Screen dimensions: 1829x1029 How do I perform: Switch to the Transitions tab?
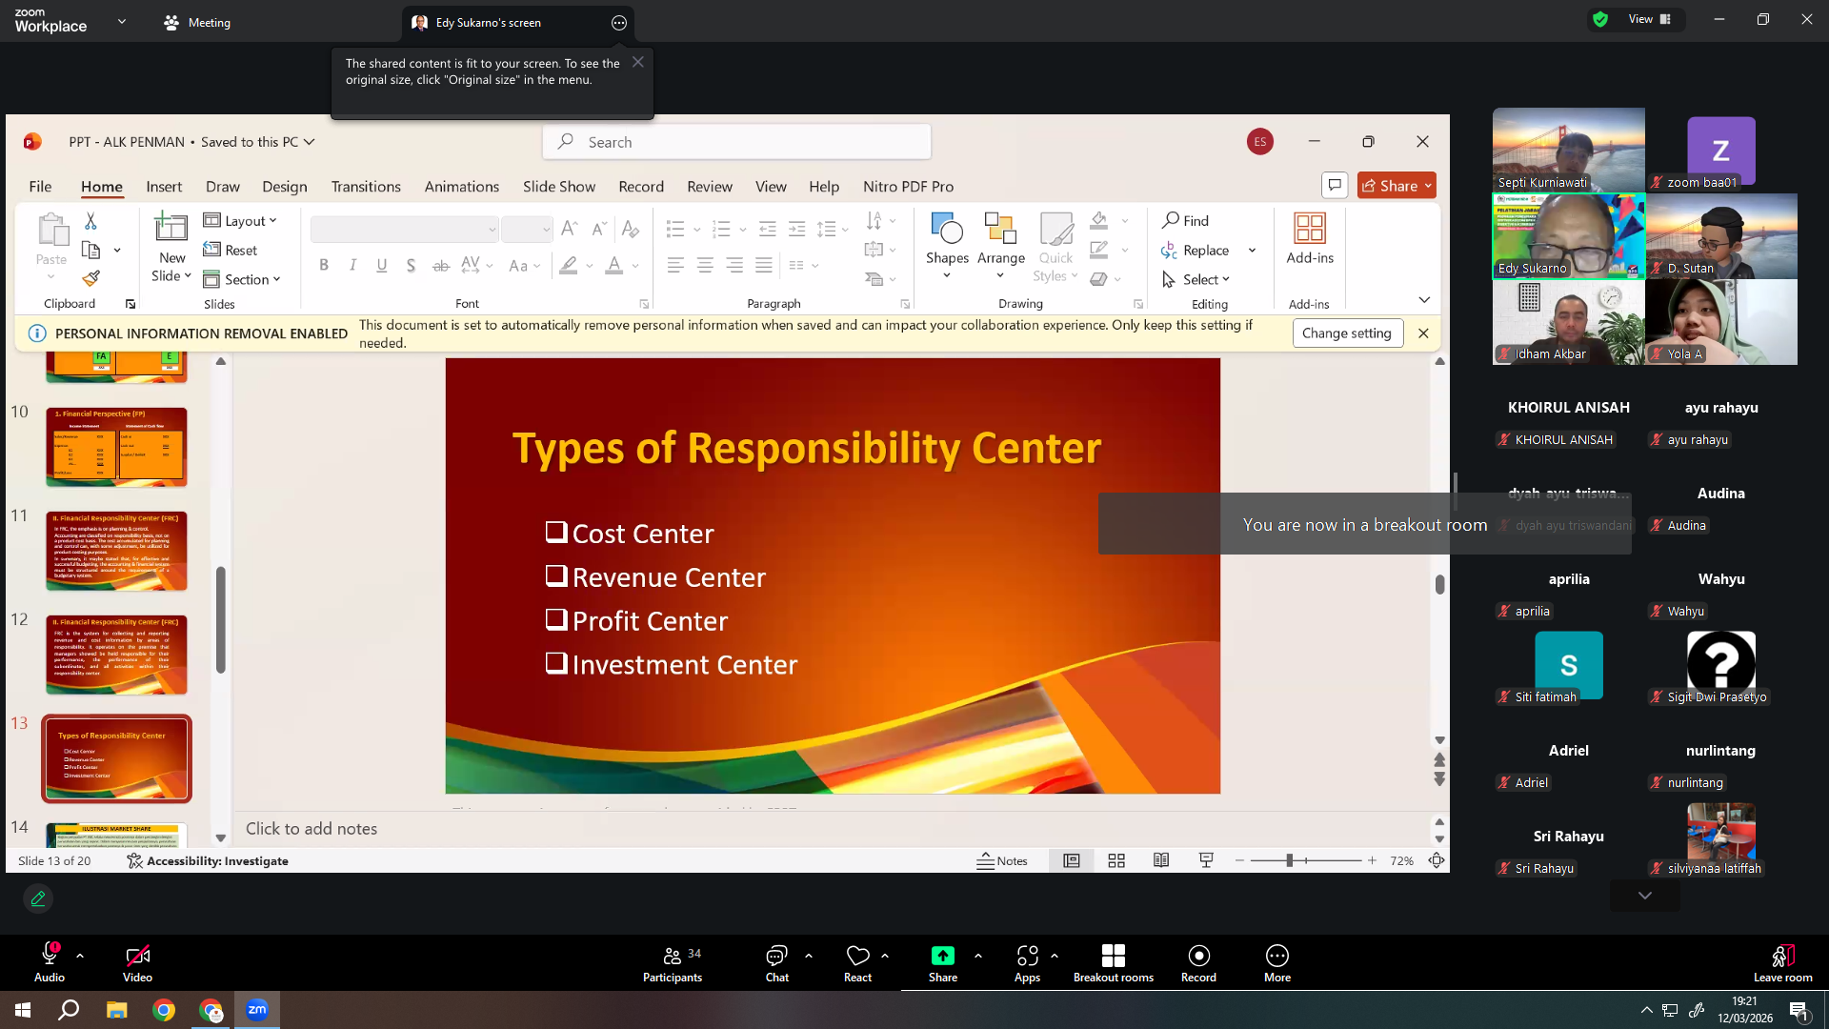tap(366, 186)
